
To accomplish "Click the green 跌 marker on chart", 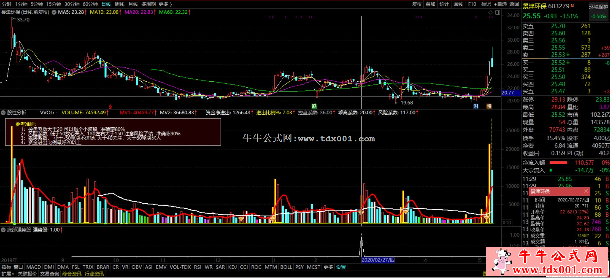I will (x=314, y=106).
